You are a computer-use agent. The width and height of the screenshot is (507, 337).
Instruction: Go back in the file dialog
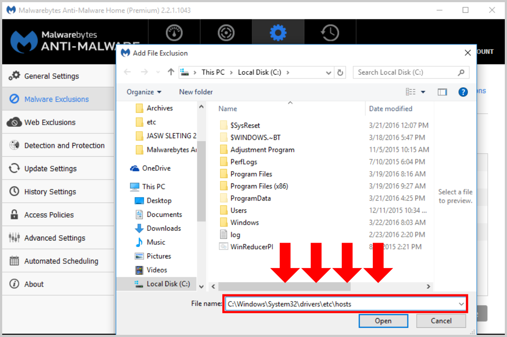(127, 72)
